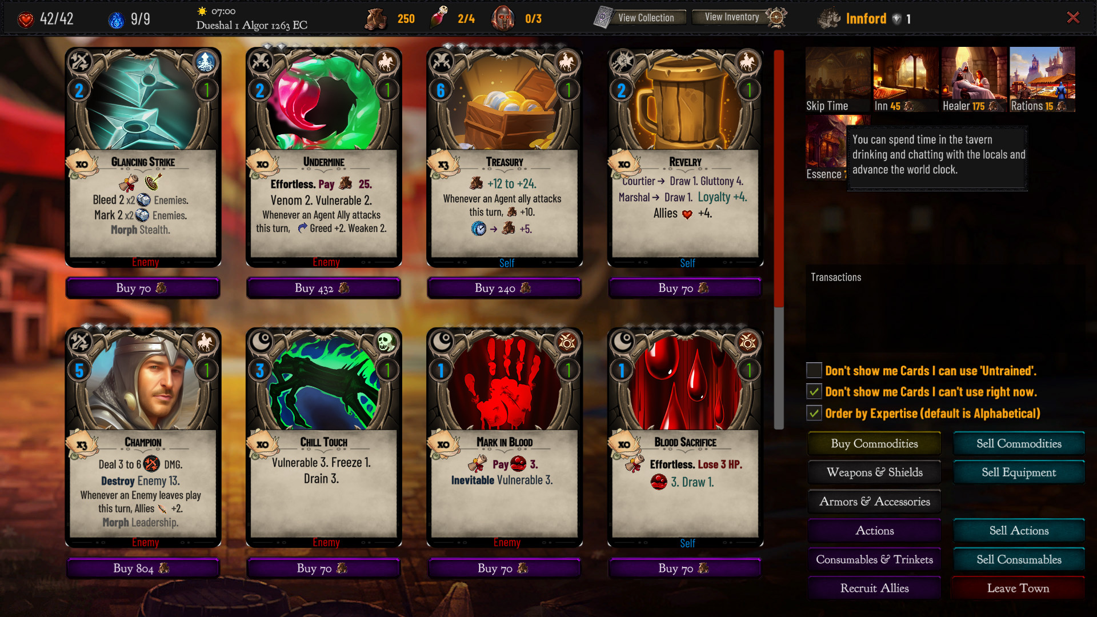Click the Innford town emblem icon
1097x617 pixels.
click(x=829, y=19)
